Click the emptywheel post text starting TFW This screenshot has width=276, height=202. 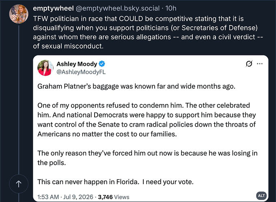point(148,32)
